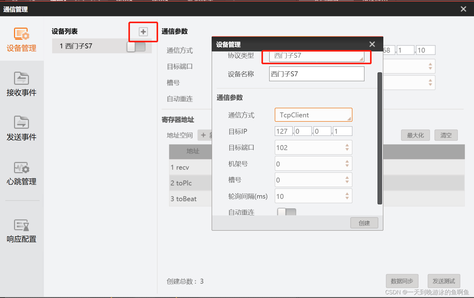Click the 设备列表 heading
Viewport: 474px width, 298px height.
tap(65, 31)
